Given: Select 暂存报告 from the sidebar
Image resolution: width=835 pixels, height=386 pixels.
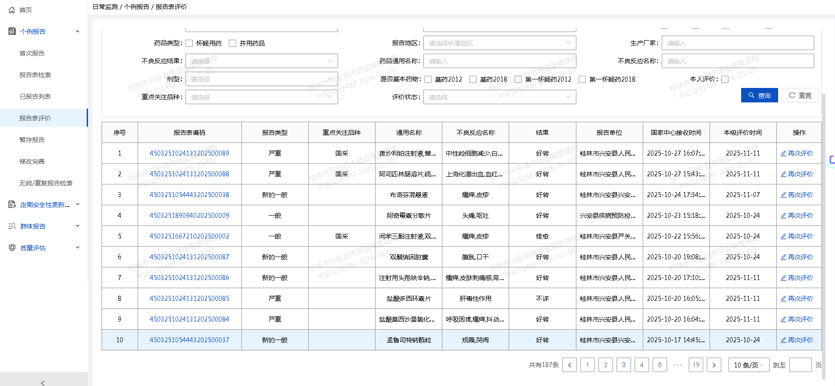Looking at the screenshot, I should 32,140.
